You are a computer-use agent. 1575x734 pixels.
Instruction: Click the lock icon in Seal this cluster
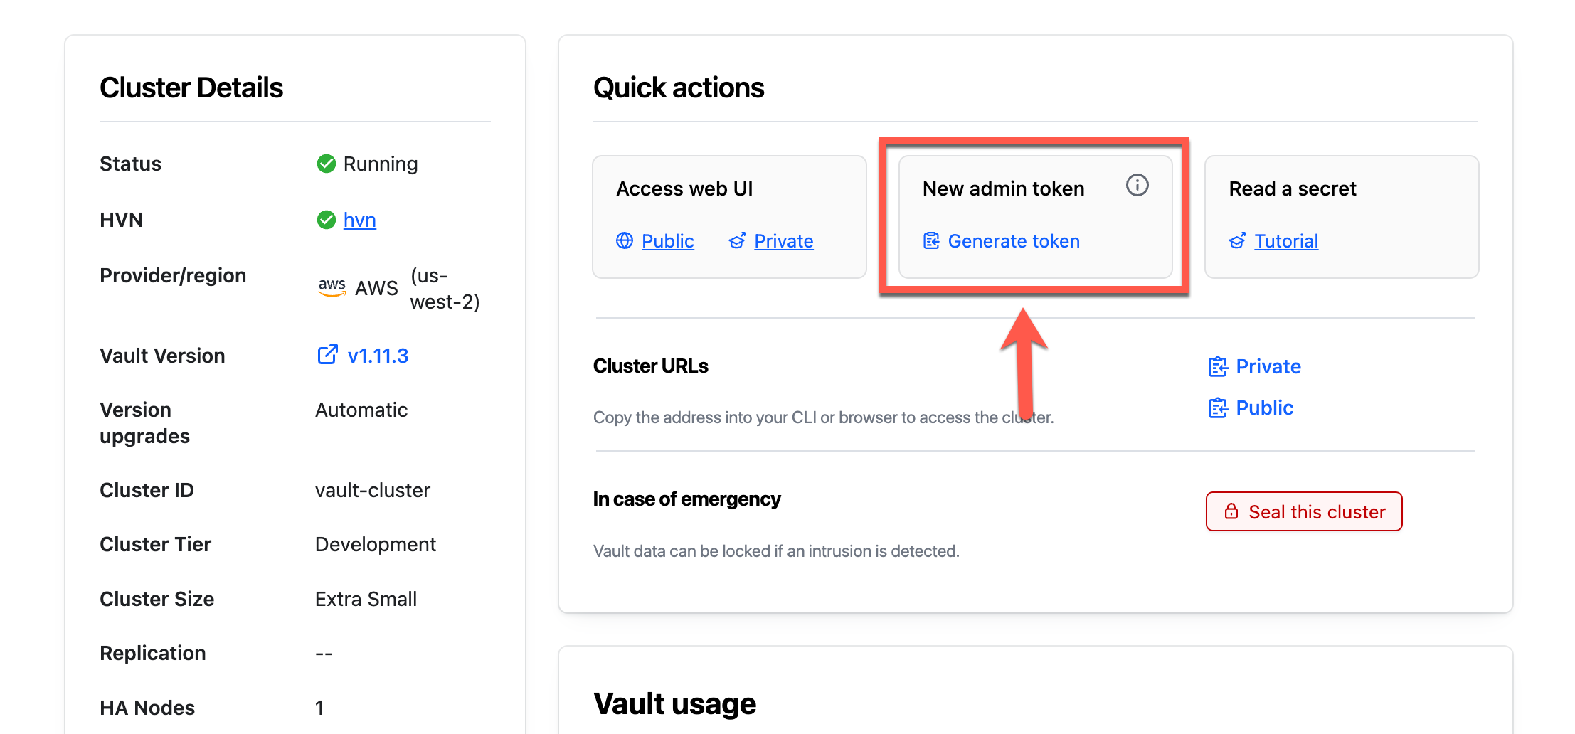pos(1230,511)
